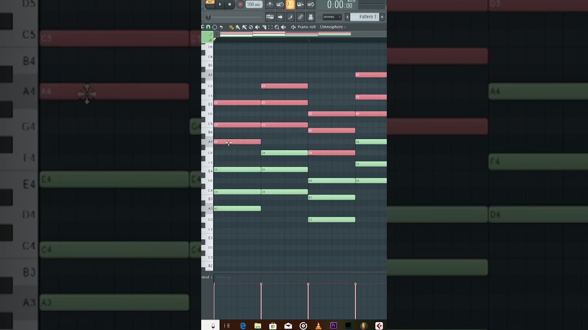Select the pencil draw tool
Screen dimensions: 588x330
[231, 27]
